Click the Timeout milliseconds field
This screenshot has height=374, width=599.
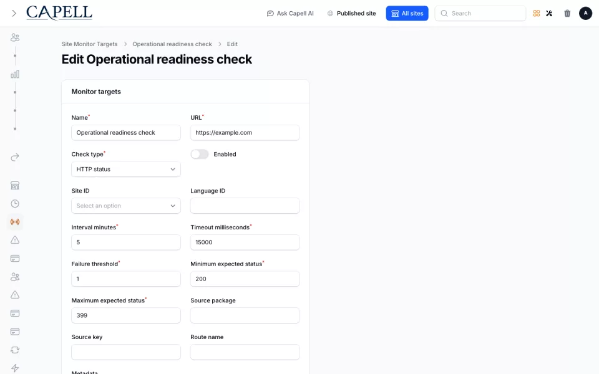(245, 242)
